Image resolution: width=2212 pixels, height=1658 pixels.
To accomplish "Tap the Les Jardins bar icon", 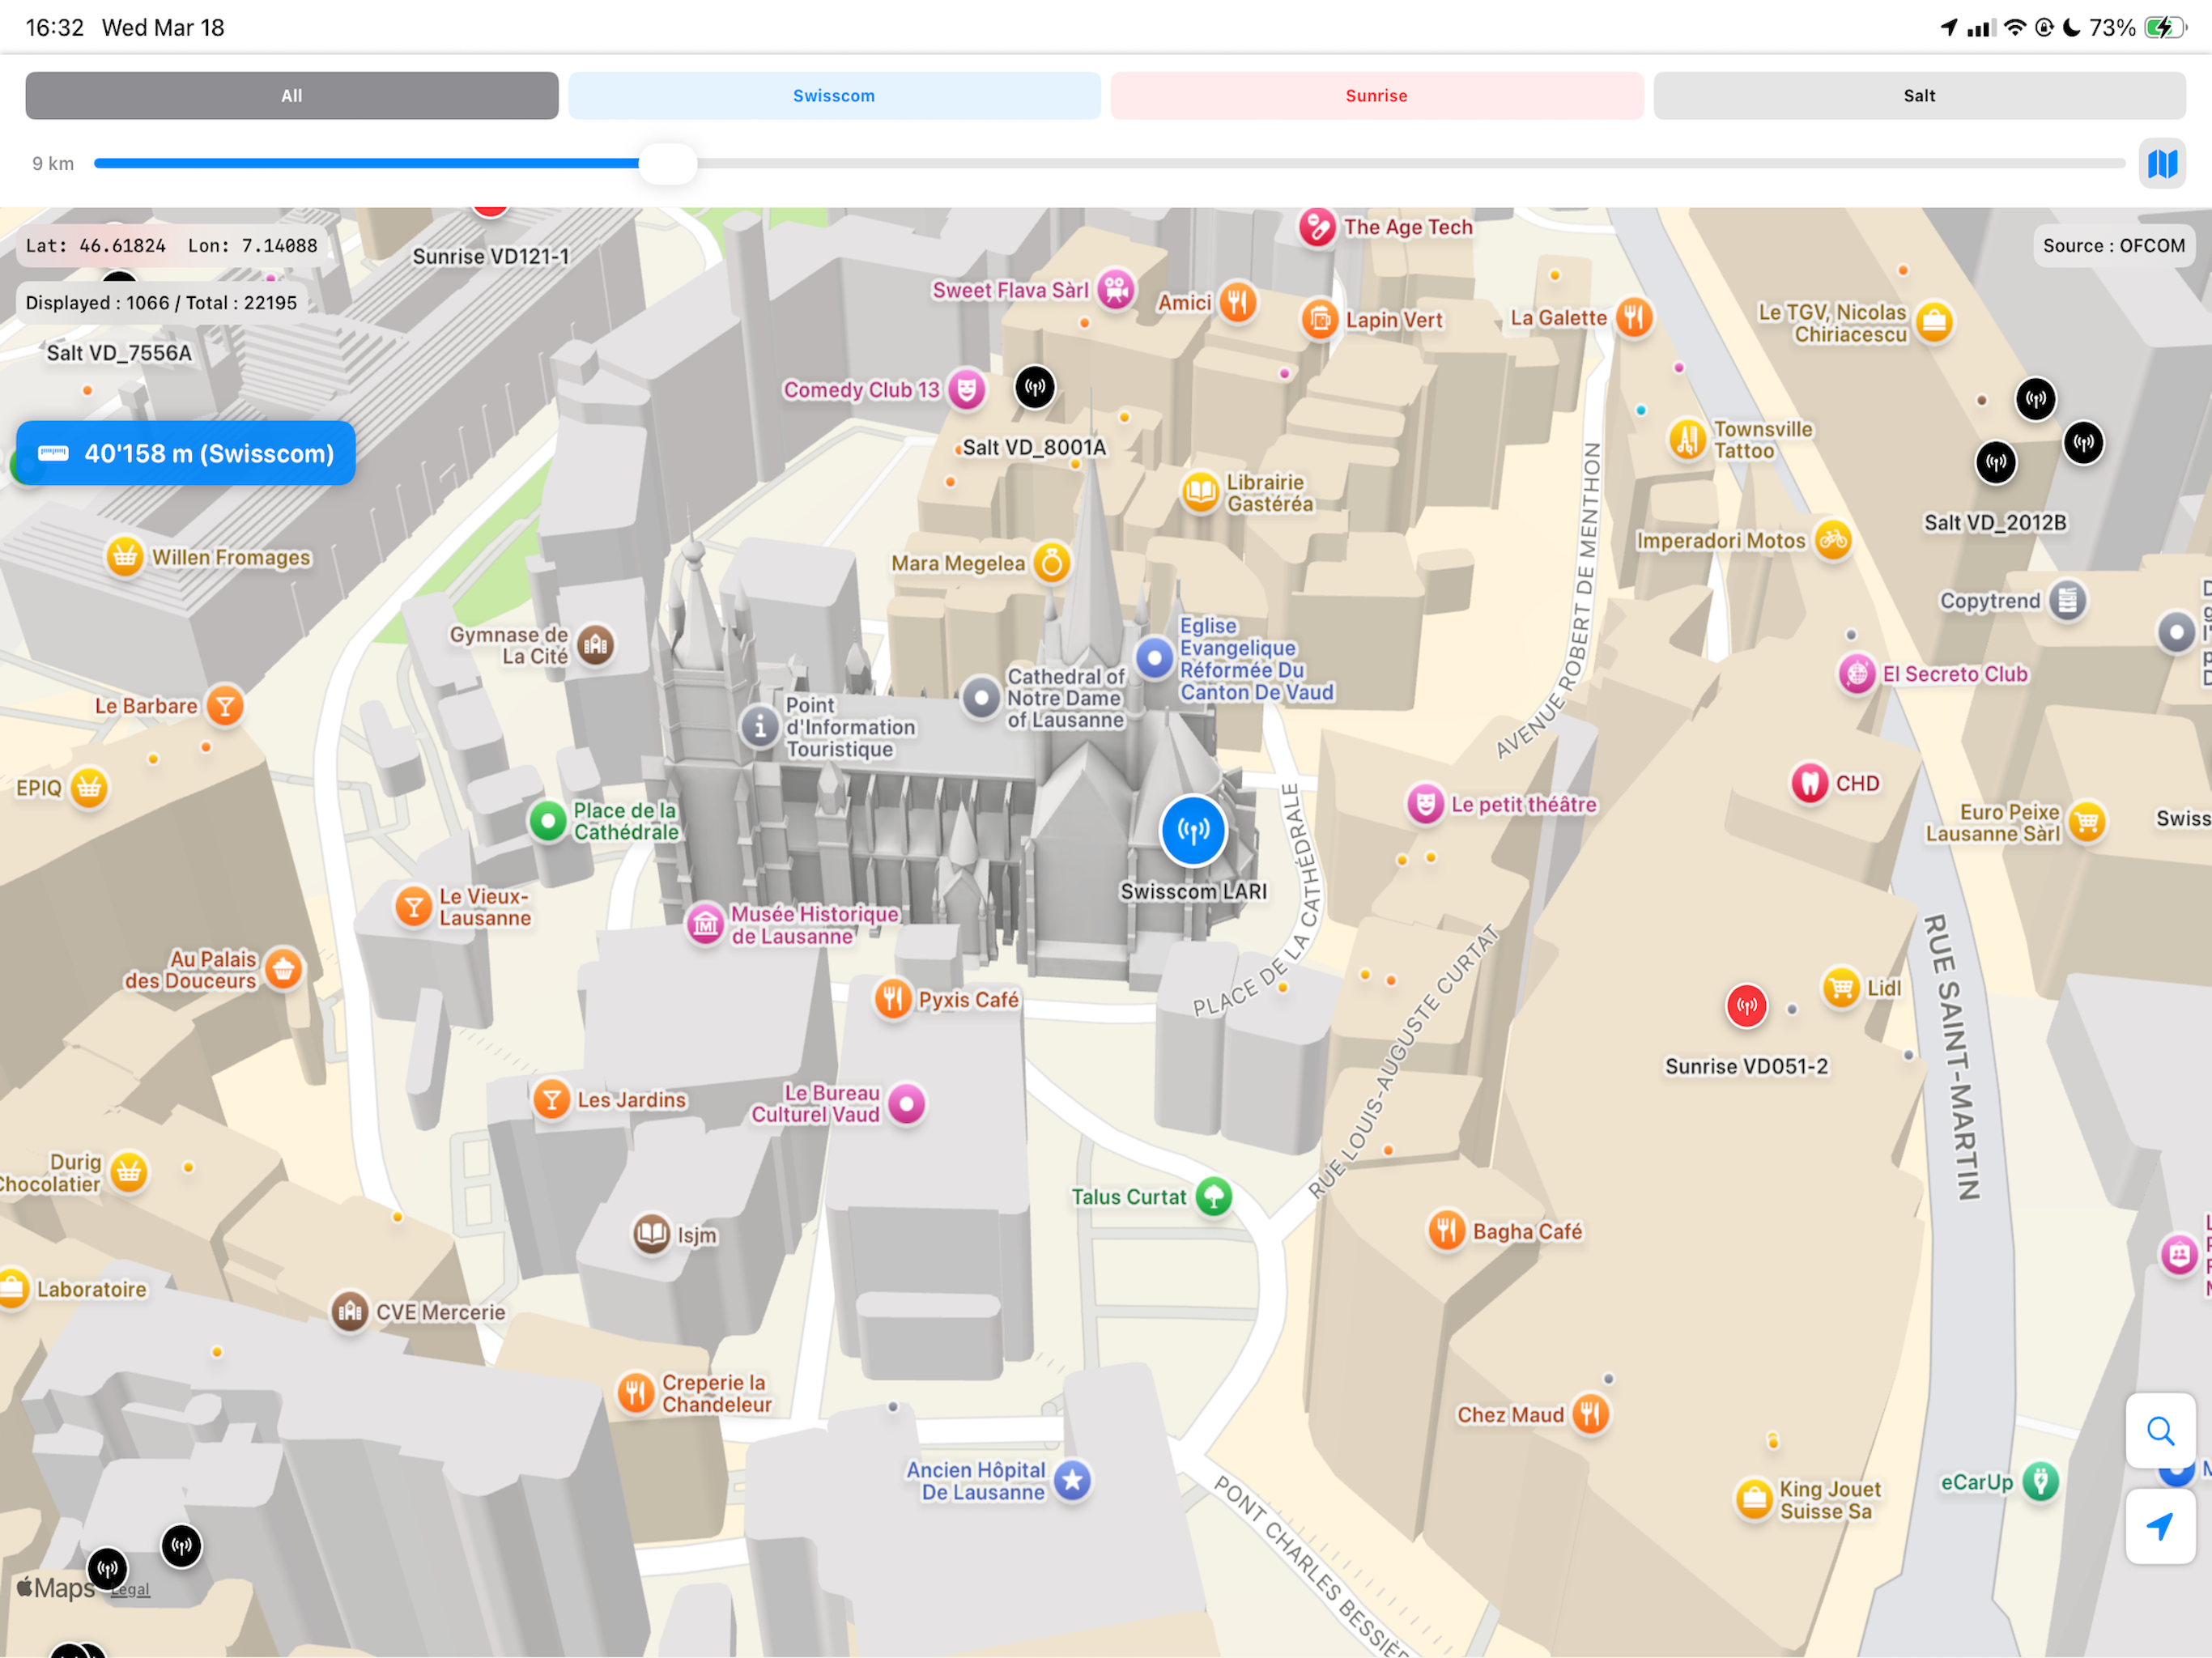I will point(551,1099).
